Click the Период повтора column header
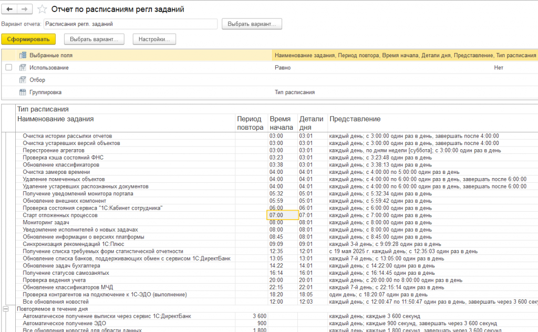The width and height of the screenshot is (538, 332). point(250,123)
